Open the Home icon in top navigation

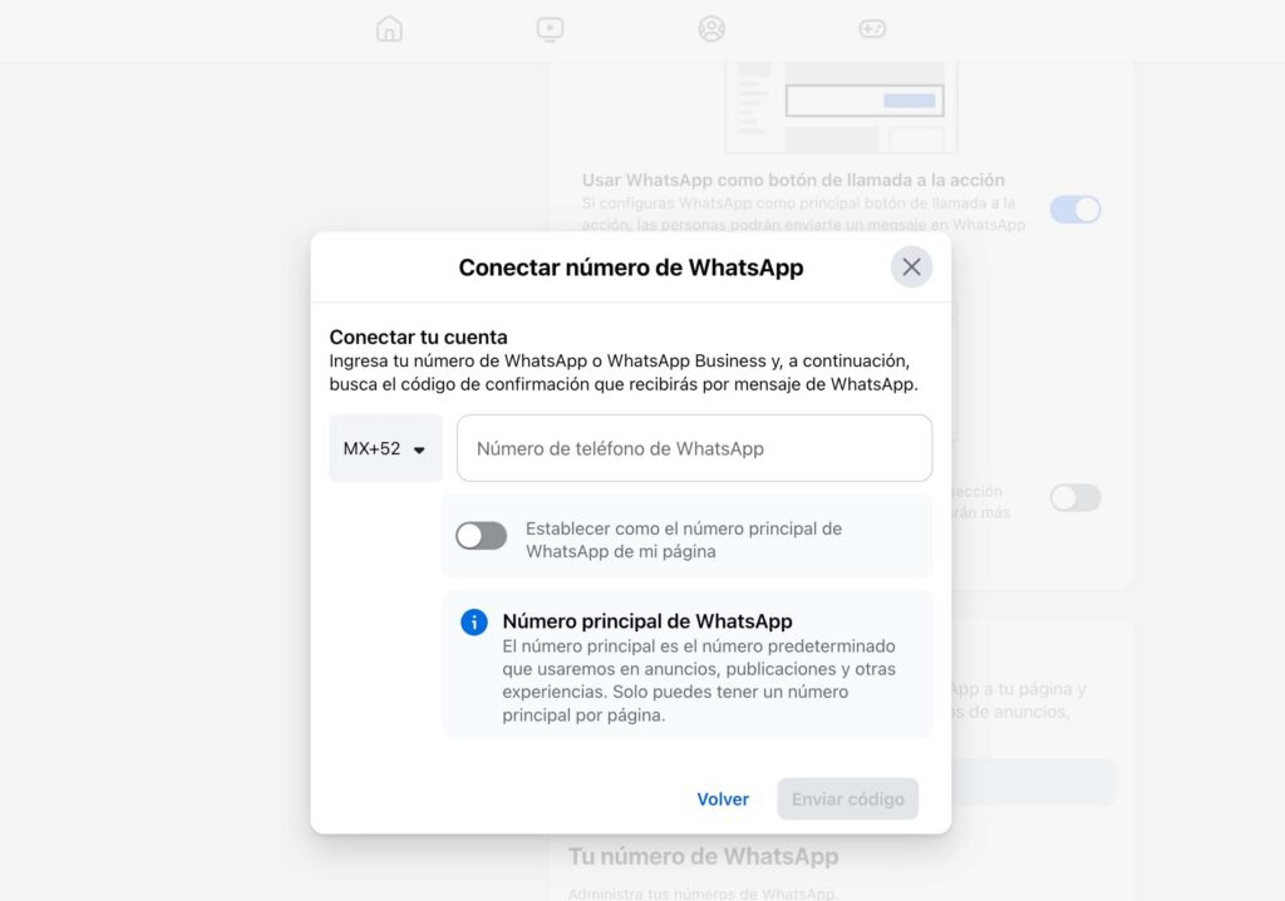(x=389, y=29)
